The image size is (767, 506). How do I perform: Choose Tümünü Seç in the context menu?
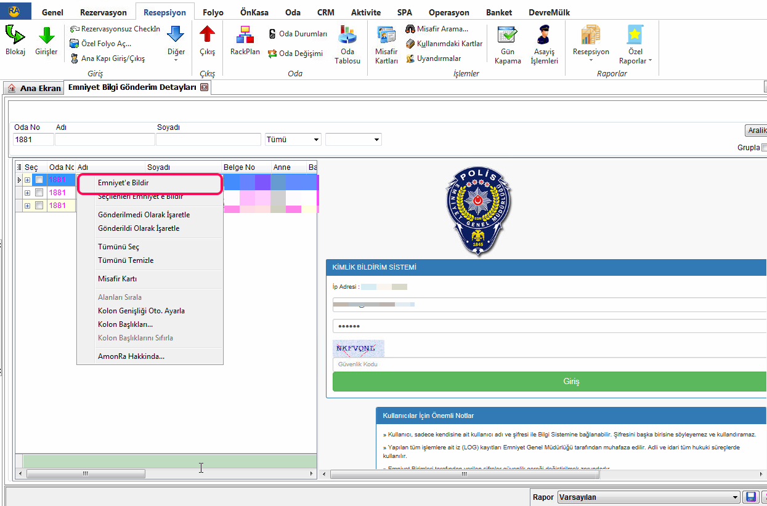pyautogui.click(x=150, y=247)
